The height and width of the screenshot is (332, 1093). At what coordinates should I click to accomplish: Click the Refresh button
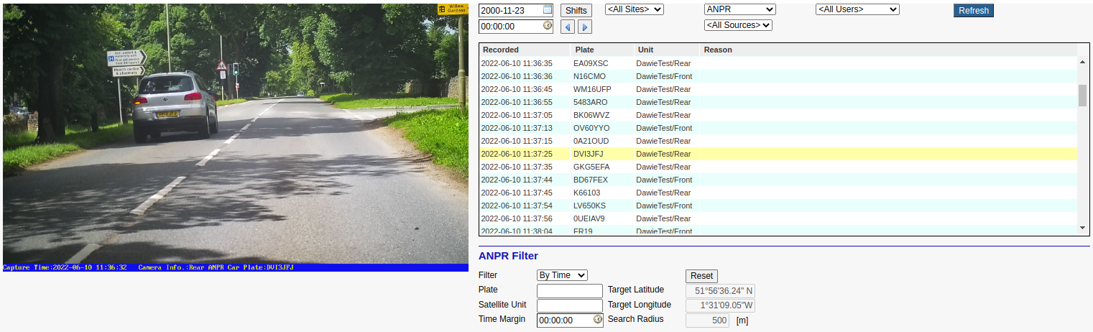(973, 11)
